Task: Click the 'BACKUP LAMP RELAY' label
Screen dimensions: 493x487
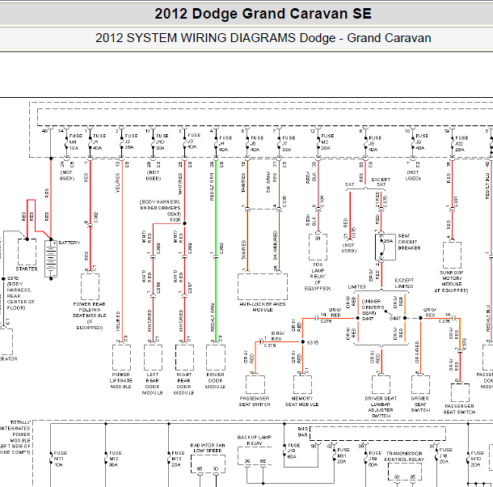Action: click(x=255, y=440)
